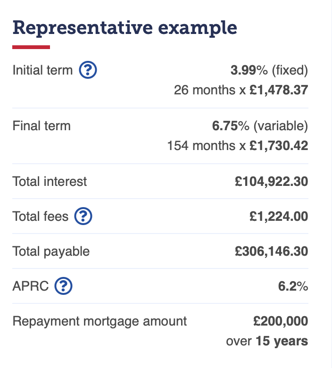Screen dimensions: 332x368
Task: Click the Final term label
Action: [x=41, y=126]
